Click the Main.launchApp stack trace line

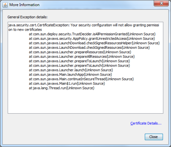(x=70, y=75)
